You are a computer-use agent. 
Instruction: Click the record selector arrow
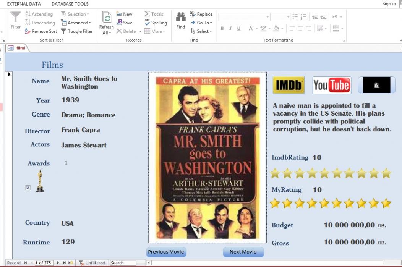pos(9,74)
